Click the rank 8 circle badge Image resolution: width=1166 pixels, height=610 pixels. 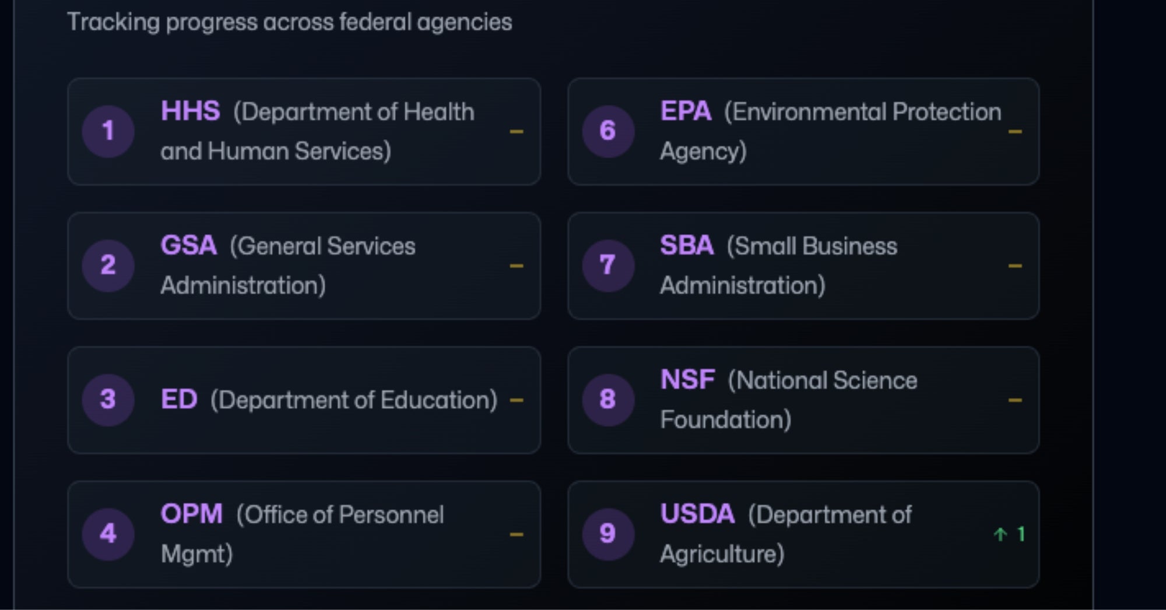click(x=608, y=400)
